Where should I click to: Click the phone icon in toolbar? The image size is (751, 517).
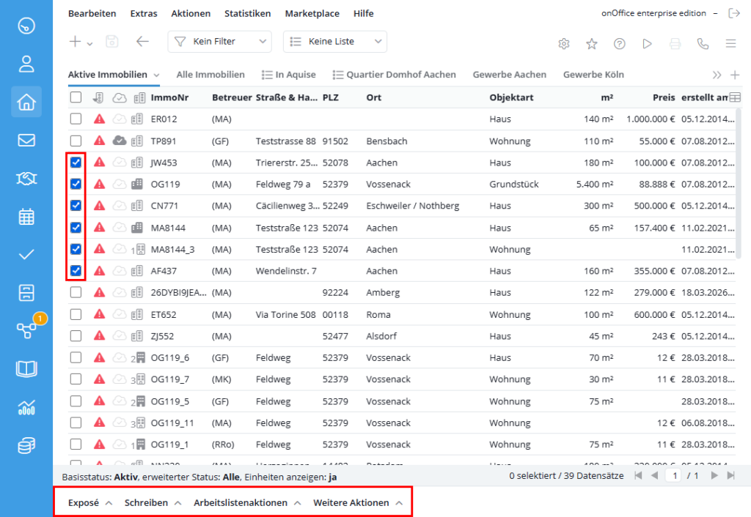[703, 43]
